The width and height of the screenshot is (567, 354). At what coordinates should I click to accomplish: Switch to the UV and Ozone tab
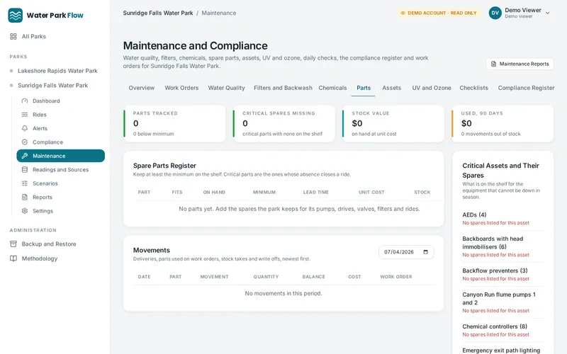432,88
